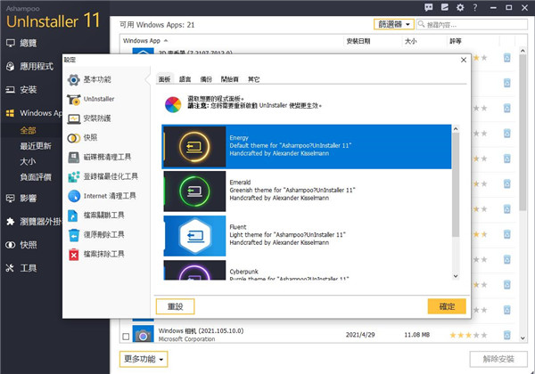Open 總覽 in main sidebar
Viewport: 535px width, 374px height.
(x=21, y=44)
